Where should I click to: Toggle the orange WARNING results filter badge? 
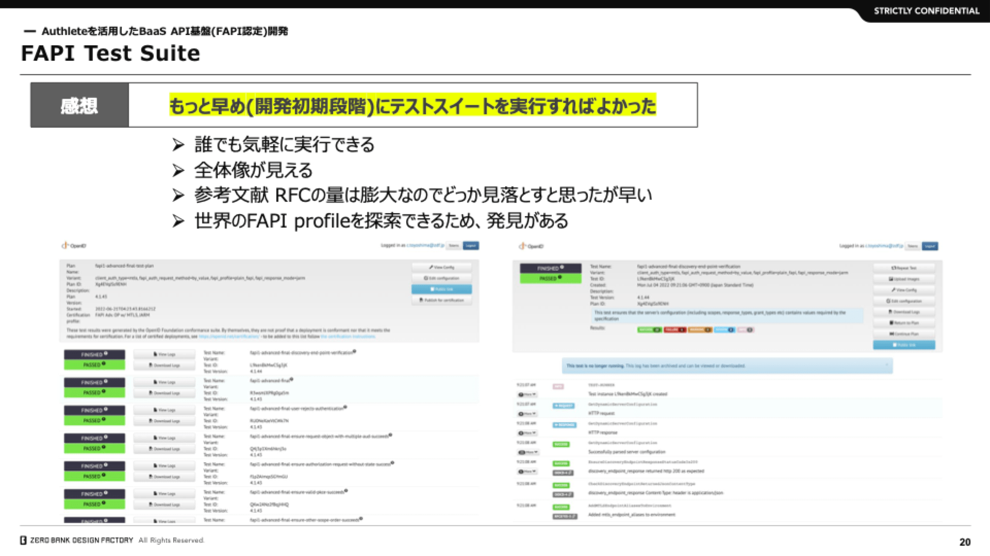click(699, 329)
